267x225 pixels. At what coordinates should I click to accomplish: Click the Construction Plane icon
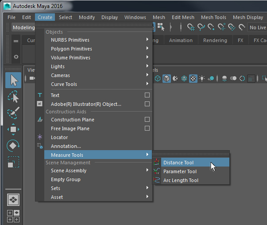coord(40,119)
